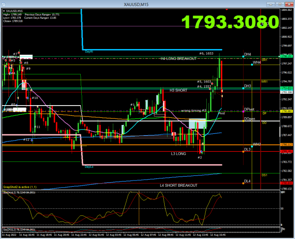This screenshot has height=239, width=295.
Task: Click the H3 SHORT level label
Action: click(178, 91)
